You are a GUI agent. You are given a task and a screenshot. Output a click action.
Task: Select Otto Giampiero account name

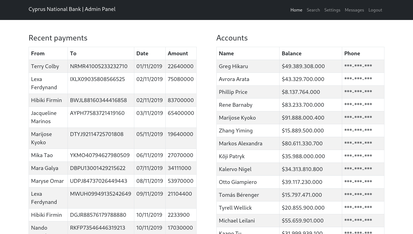click(238, 182)
